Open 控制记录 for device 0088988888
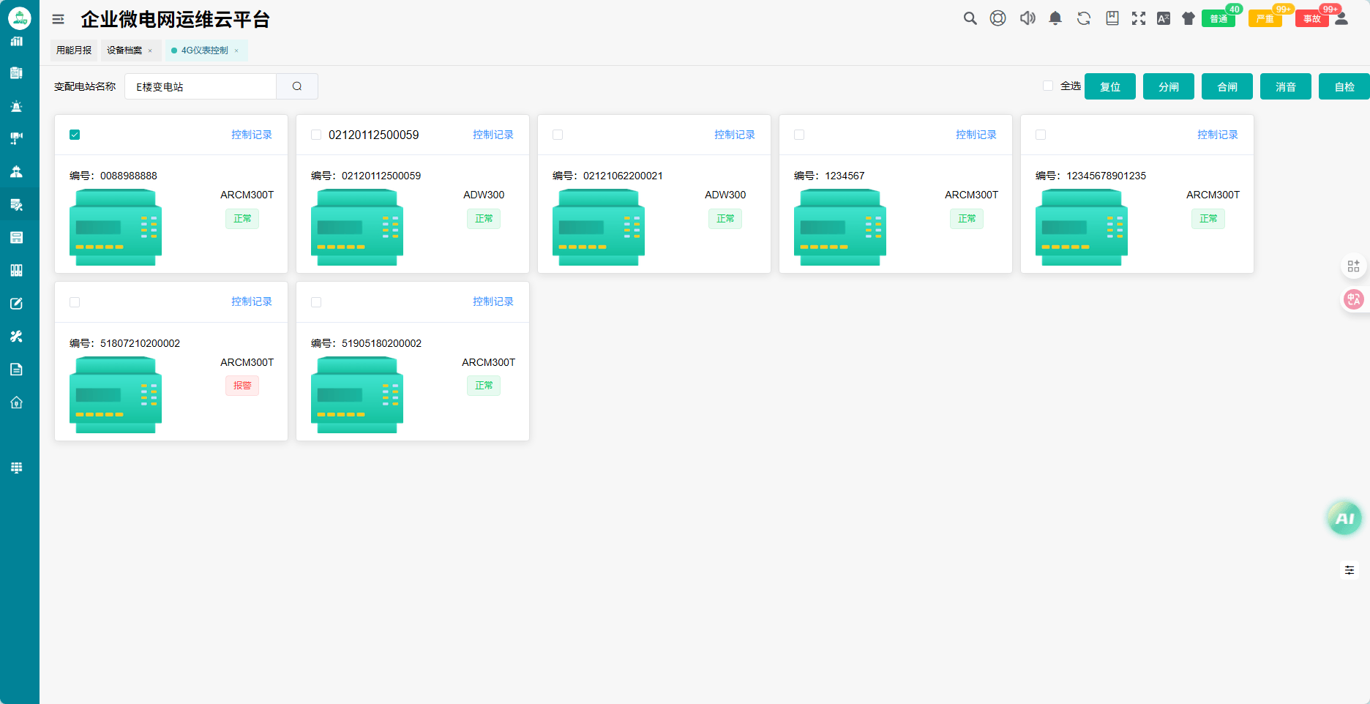This screenshot has width=1370, height=704. pyautogui.click(x=252, y=135)
